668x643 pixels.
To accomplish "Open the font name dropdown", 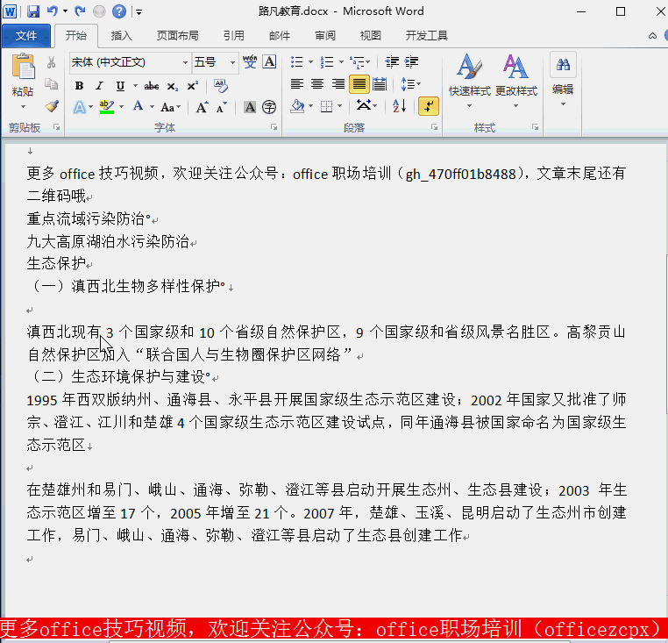I will pos(185,62).
